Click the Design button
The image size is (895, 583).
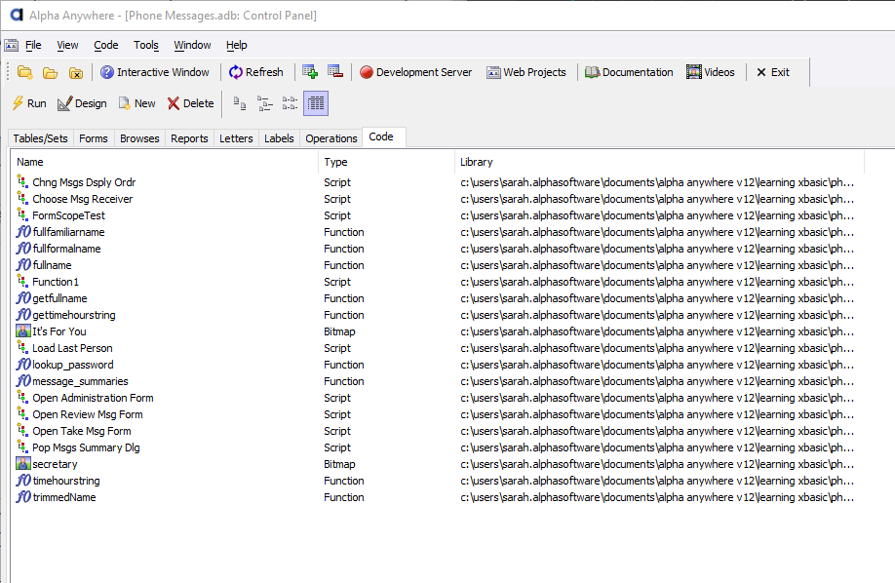82,103
